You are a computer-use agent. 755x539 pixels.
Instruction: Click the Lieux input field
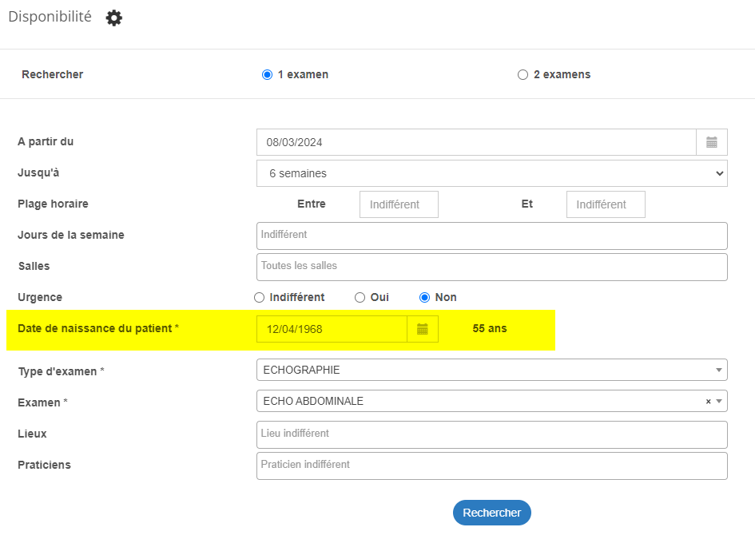pyautogui.click(x=491, y=434)
